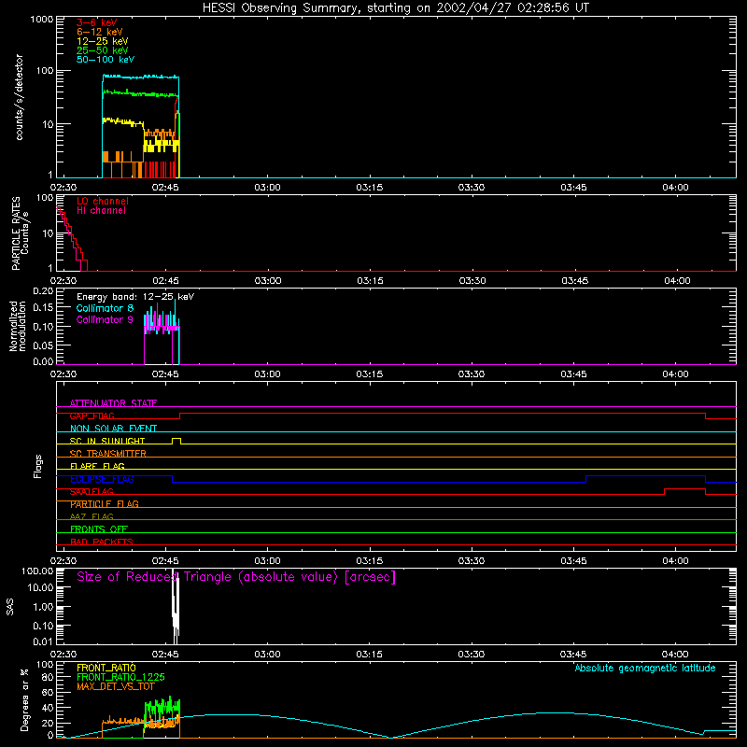Viewport: 747px width, 747px height.
Task: Click the FRONT_RATIO yellow legend label
Action: pyautogui.click(x=106, y=668)
